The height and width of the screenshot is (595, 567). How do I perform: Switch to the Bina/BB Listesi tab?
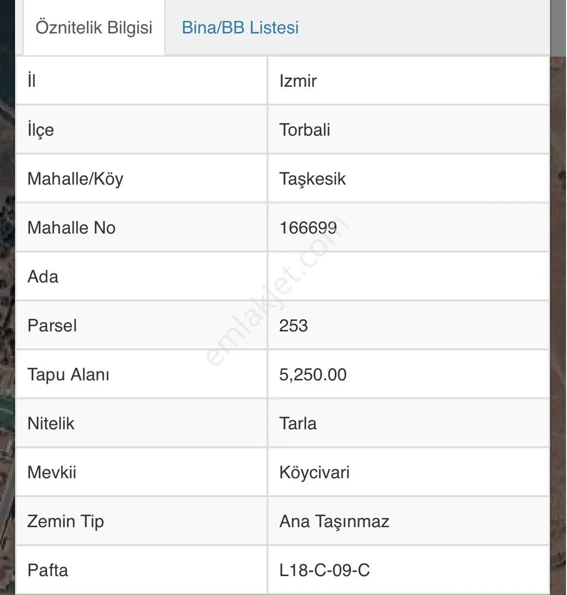tap(240, 28)
